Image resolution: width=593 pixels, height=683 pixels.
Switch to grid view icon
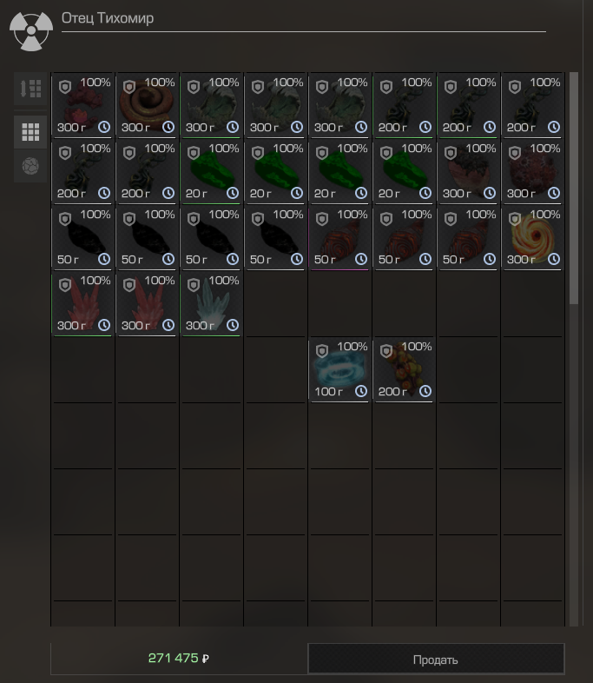coord(30,131)
